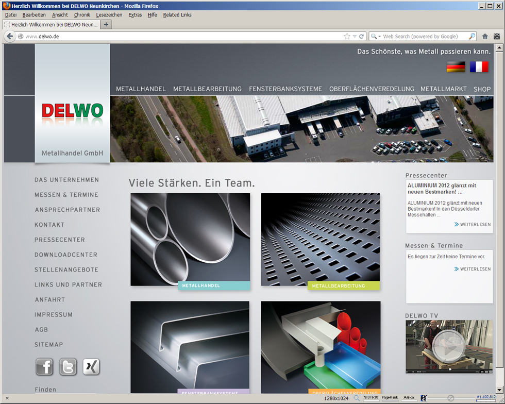
Task: Open the Fensterbanksysteme profile image tile
Action: click(x=190, y=347)
